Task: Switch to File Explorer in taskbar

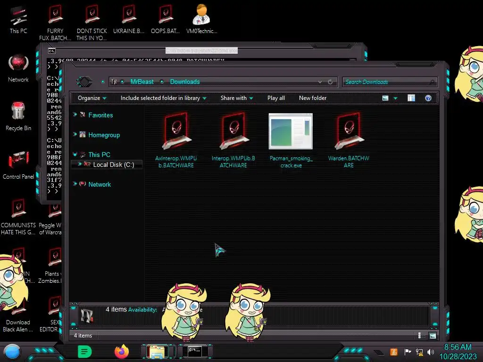Action: click(157, 352)
